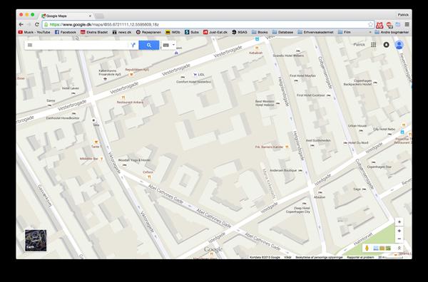Bookmark this page with the star
This screenshot has width=428, height=282.
(370, 24)
